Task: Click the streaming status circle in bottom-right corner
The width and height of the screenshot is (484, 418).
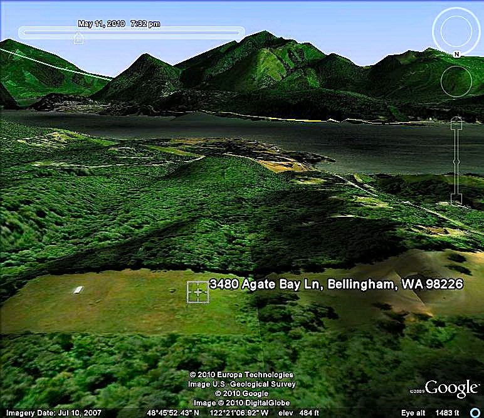Action: tap(475, 412)
